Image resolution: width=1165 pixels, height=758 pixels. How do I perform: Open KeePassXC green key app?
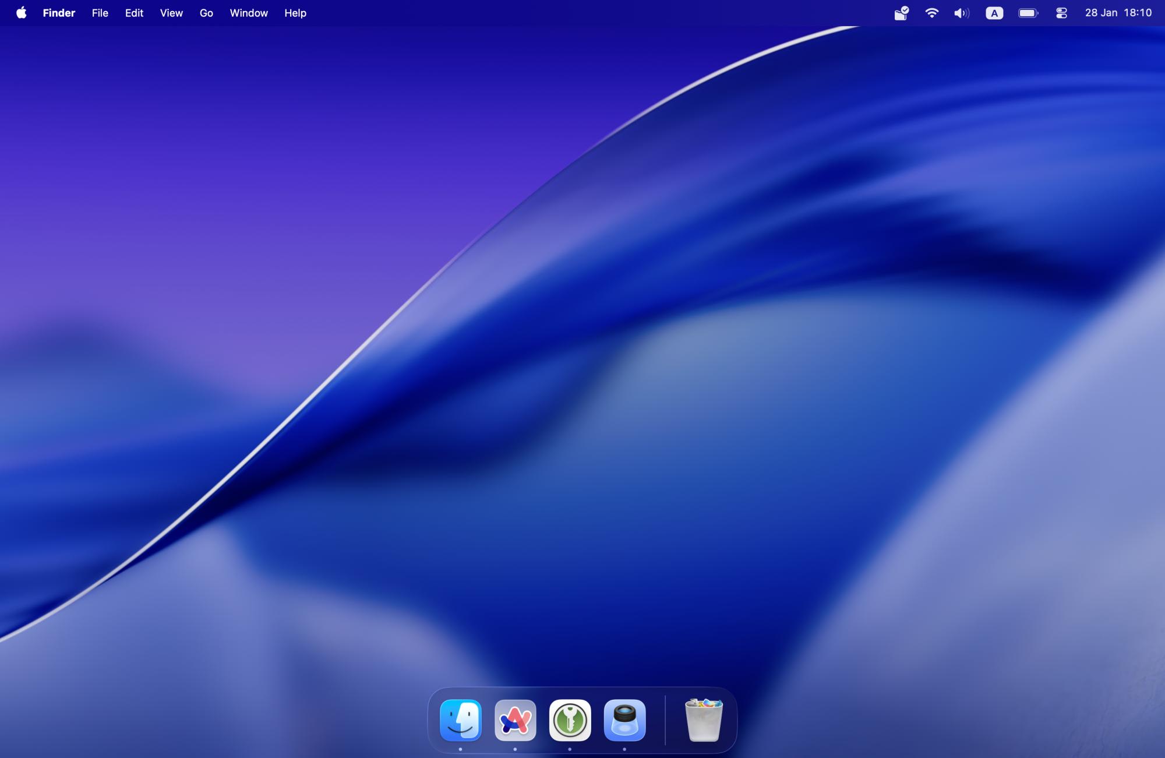tap(570, 720)
